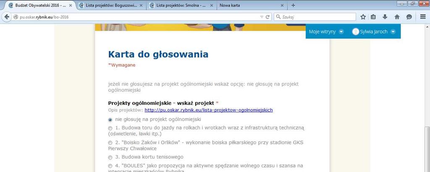Viewport: 430px width, 172px height.
Task: Select project 1 Budowa toru do jazdy na rolkach
Action: [110, 128]
